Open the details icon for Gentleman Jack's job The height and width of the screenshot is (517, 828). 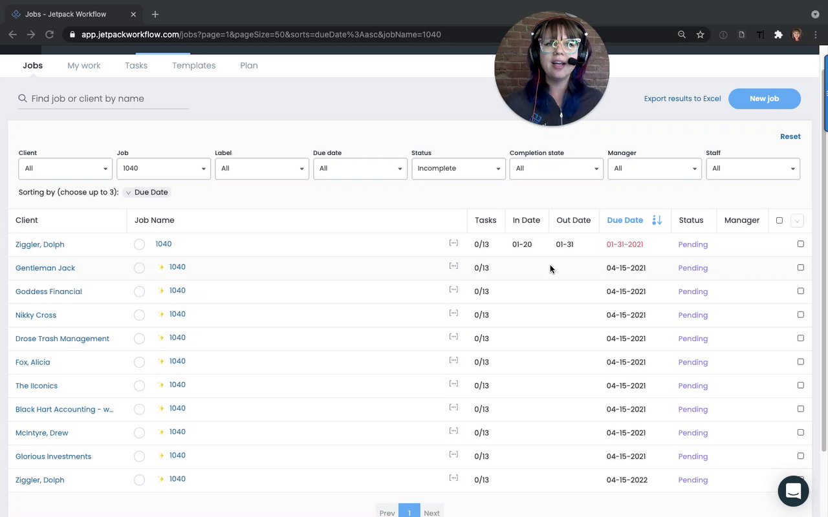pos(453,266)
